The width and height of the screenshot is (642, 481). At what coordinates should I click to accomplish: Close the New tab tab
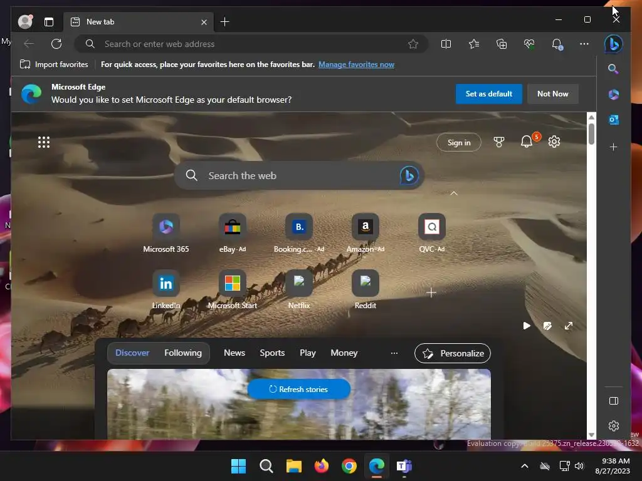click(x=204, y=22)
